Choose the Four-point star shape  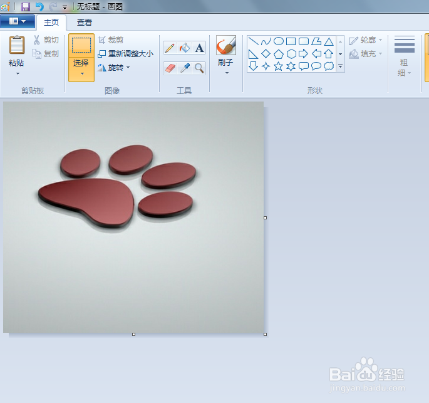[266, 66]
